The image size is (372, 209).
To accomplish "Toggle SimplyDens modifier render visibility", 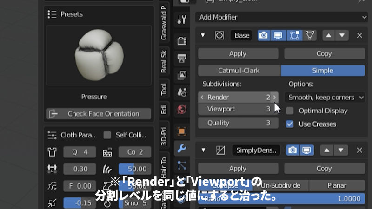I will [x=293, y=150].
